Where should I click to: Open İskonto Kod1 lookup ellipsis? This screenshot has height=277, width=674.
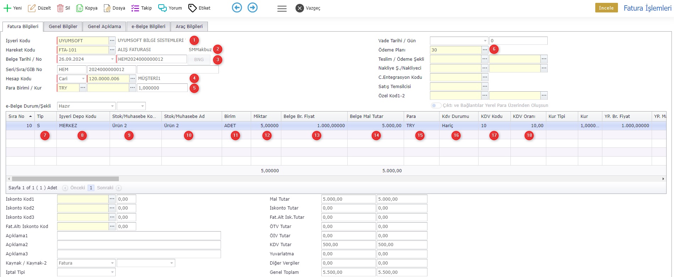(x=112, y=199)
